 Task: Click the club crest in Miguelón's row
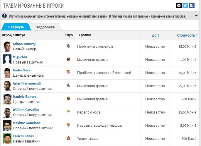pos(68,59)
